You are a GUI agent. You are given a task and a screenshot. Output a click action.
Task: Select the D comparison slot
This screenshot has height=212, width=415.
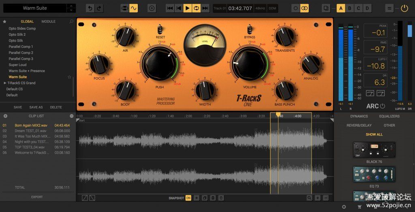[367, 8]
